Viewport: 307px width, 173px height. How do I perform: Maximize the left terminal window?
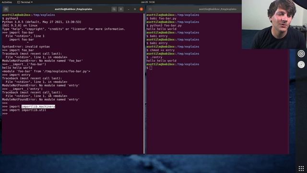pyautogui.click(x=135, y=9)
